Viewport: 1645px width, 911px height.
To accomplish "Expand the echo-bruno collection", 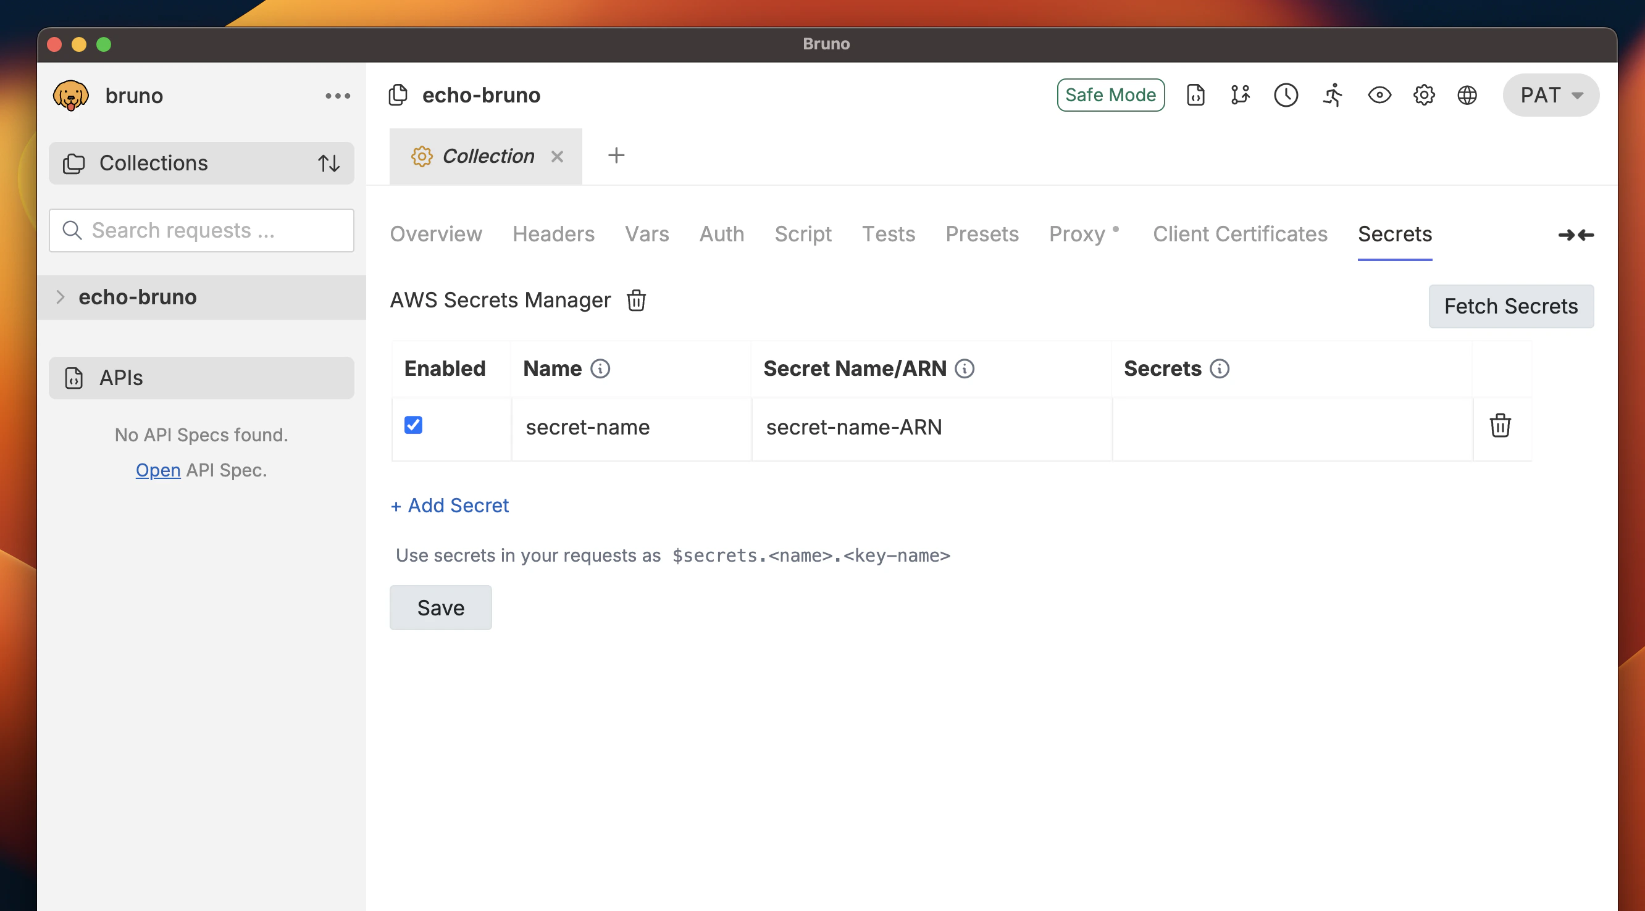I will tap(61, 297).
